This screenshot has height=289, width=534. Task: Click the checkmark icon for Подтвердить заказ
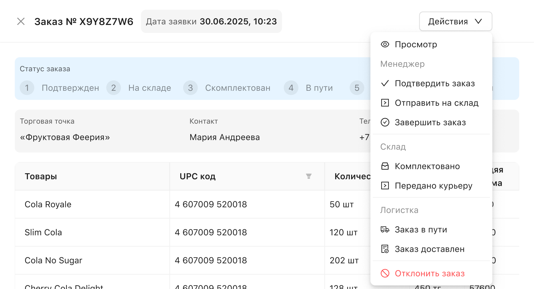point(385,83)
